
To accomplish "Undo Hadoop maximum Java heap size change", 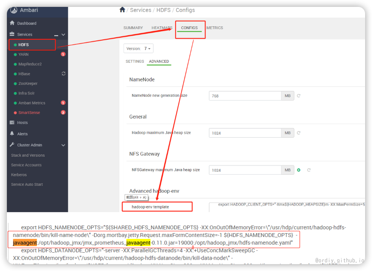I will 299,133.
